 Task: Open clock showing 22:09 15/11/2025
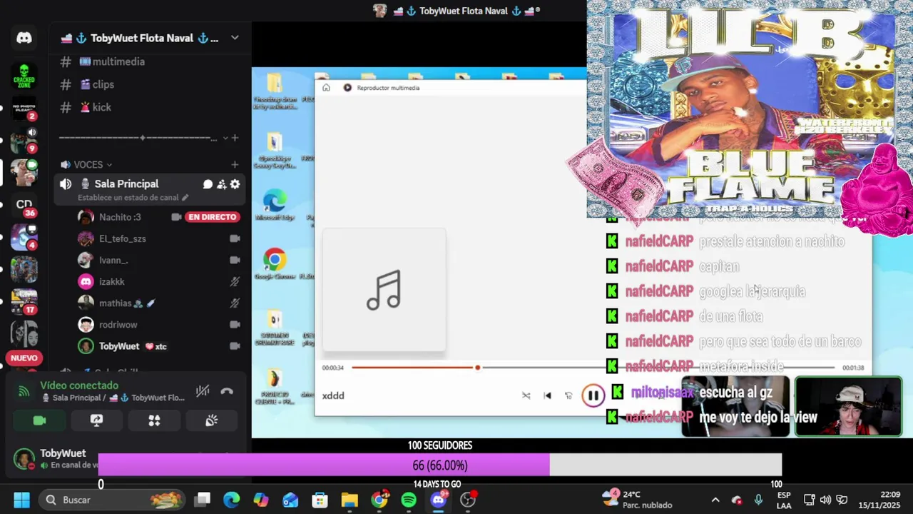coord(879,500)
